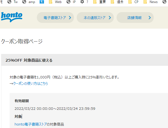Viewport: 168px width, 128px height.
Task: Click the クーポン取得ページ heading
Action: [x=22, y=41]
